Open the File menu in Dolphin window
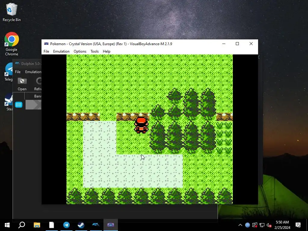The height and width of the screenshot is (231, 308). 18,72
